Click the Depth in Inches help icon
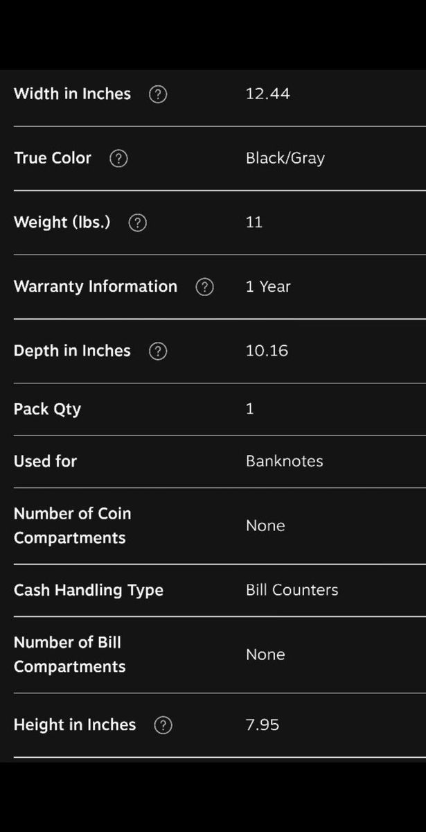The image size is (426, 832). click(158, 352)
